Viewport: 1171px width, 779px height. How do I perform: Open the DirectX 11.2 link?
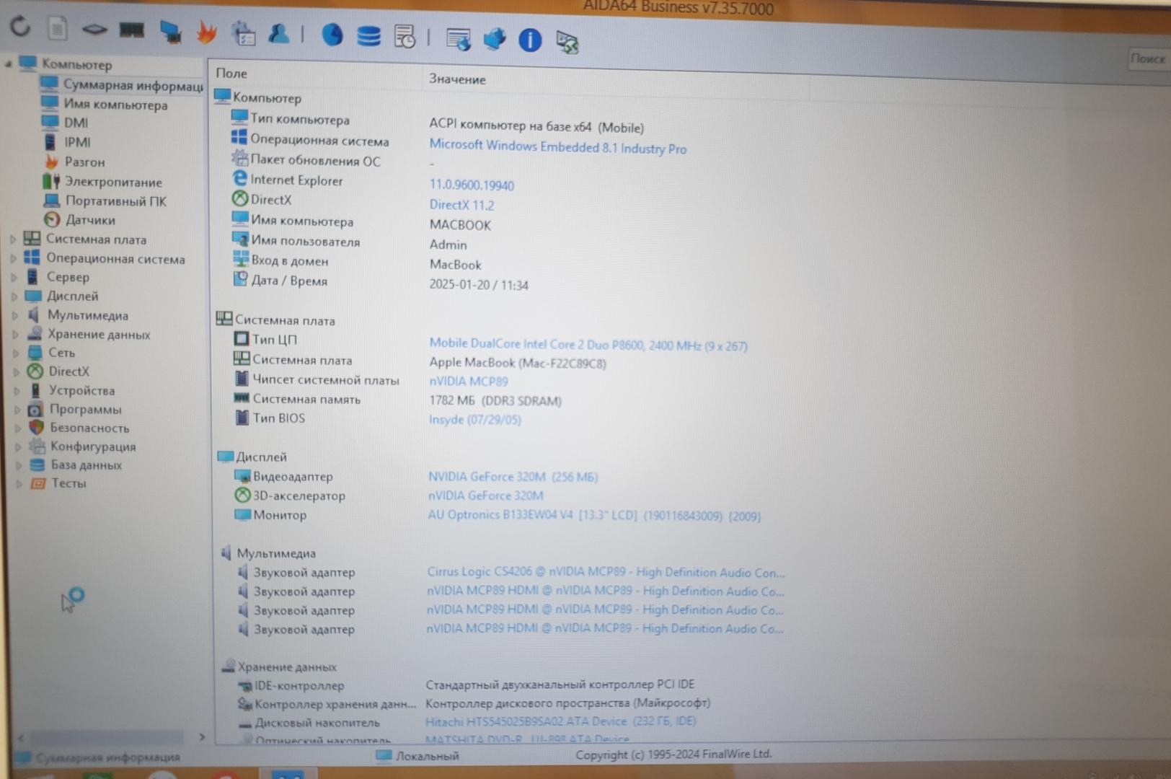[x=461, y=205]
